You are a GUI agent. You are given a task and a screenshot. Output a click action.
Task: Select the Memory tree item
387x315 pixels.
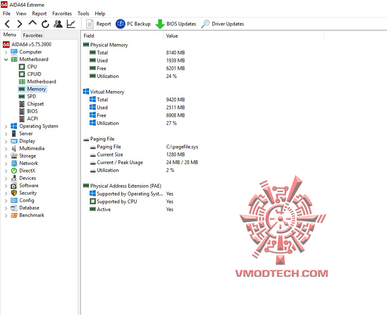pos(37,89)
